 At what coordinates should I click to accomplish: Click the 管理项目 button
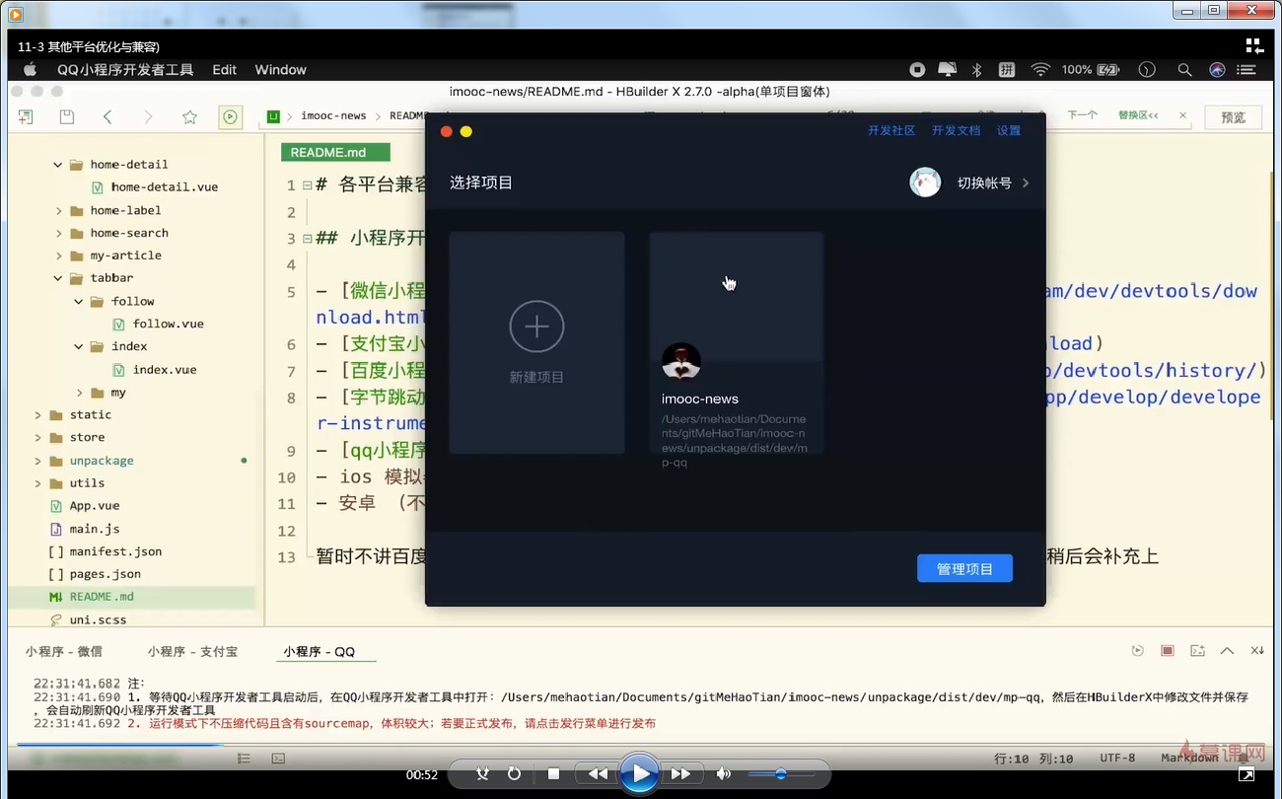[964, 568]
